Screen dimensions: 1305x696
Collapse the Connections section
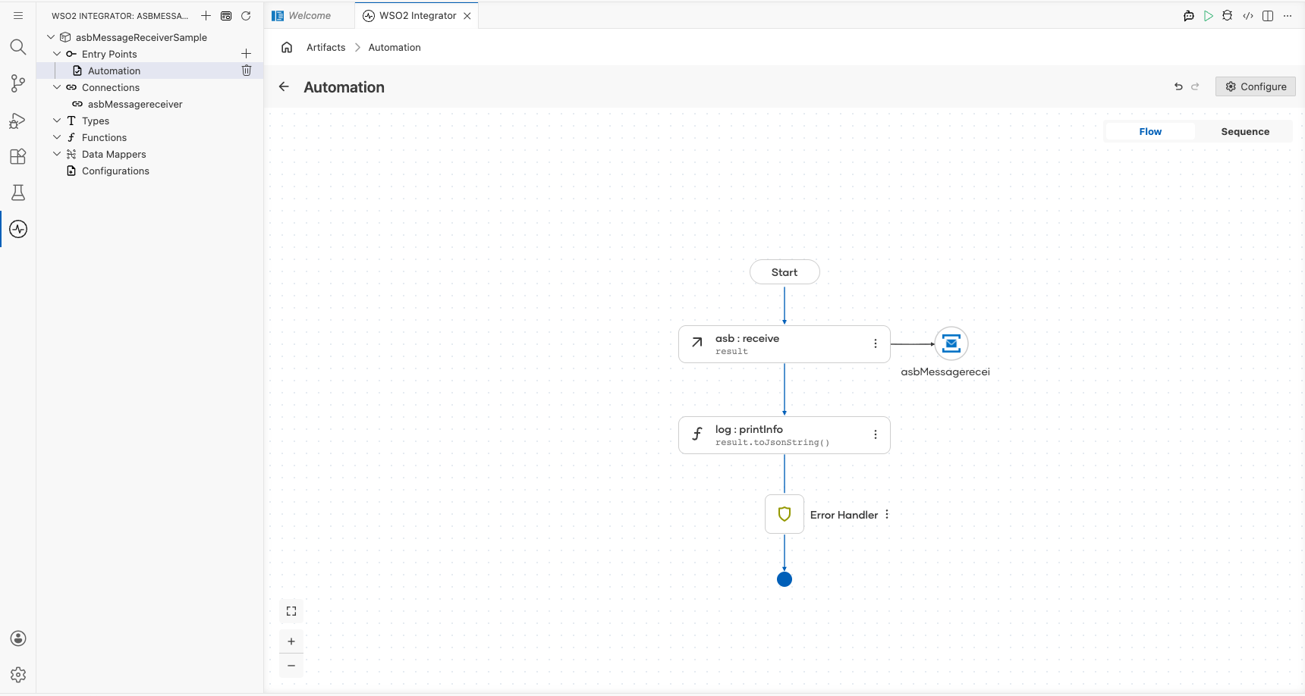point(57,87)
